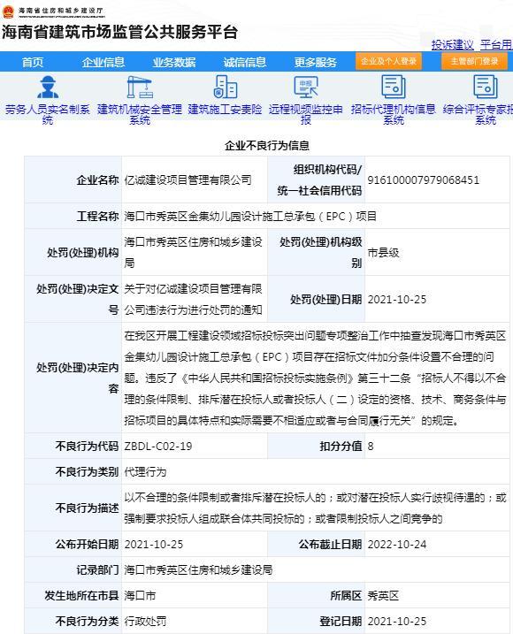Click the 处罚(处理)机构 value 海口市秀英区住房和城乡建设局

click(194, 253)
